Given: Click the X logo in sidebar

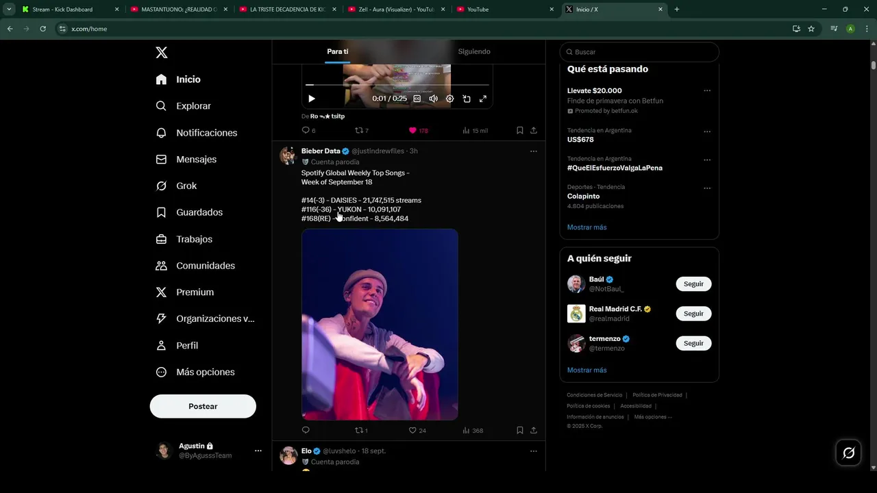Looking at the screenshot, I should click(161, 53).
